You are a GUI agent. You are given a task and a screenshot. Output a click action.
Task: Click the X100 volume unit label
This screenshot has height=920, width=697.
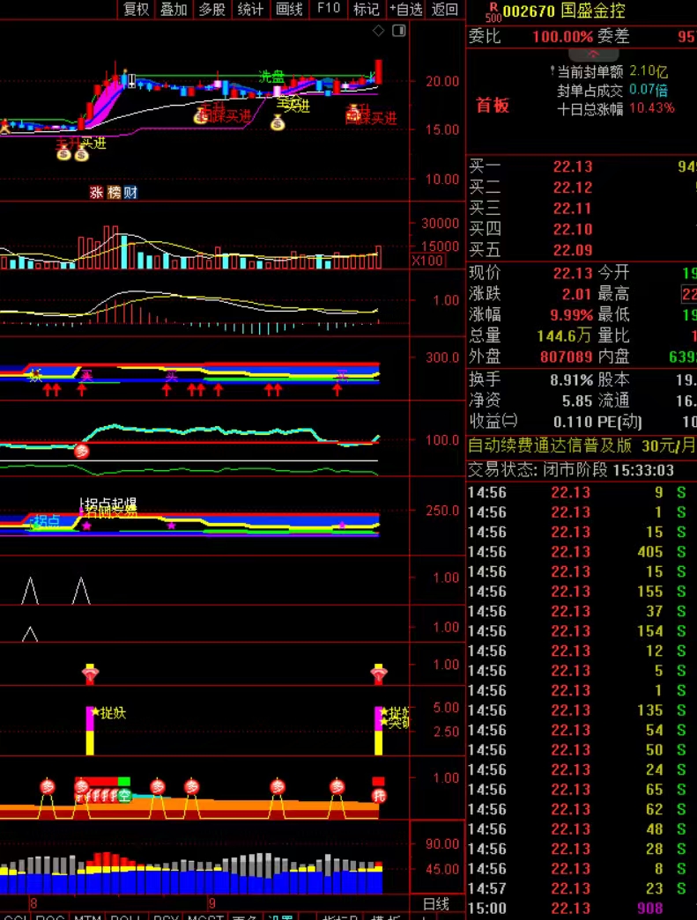pos(426,261)
